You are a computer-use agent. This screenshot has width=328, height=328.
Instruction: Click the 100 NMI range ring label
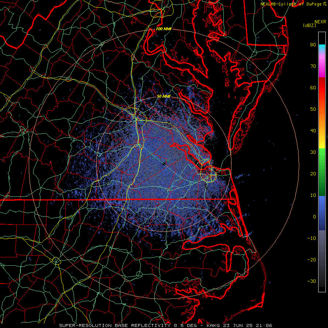coord(164,29)
